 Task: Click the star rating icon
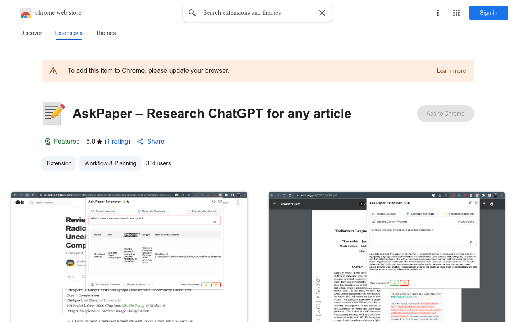pyautogui.click(x=100, y=142)
